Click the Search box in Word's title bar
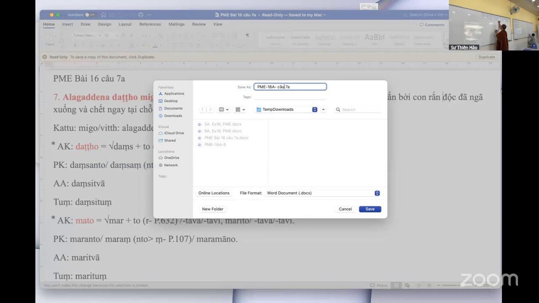Viewport: 539px width, 303px height. click(x=425, y=15)
